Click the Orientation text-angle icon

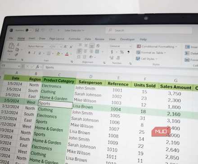pyautogui.click(x=98, y=46)
